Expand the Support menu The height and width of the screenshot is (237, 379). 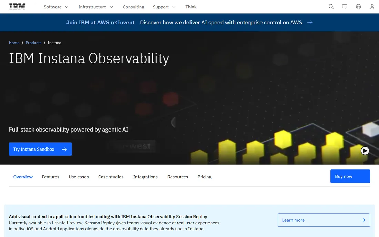pos(164,7)
